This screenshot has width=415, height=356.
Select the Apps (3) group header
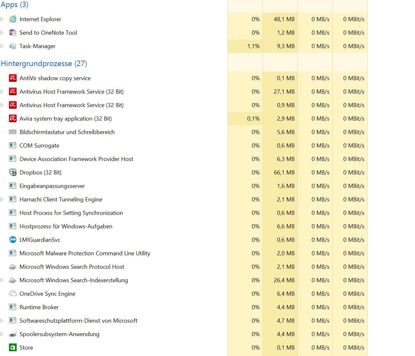pyautogui.click(x=15, y=4)
